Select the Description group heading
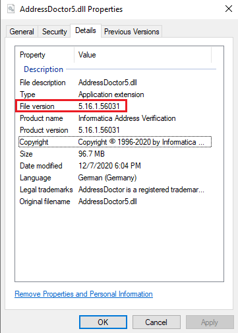Image resolution: width=238 pixels, height=333 pixels. point(44,69)
